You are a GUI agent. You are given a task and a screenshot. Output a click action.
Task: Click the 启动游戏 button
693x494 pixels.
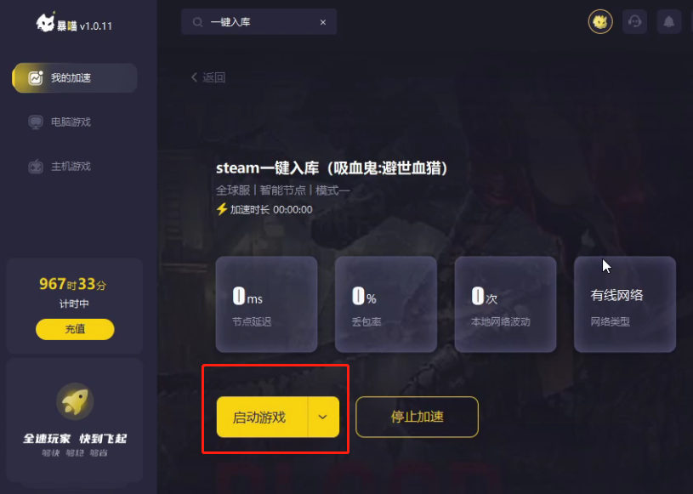pyautogui.click(x=262, y=417)
